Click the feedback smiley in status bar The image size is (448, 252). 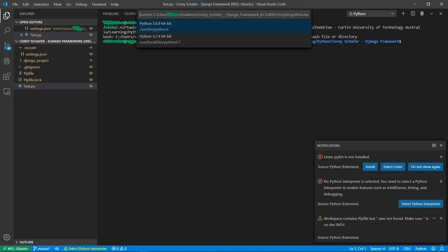click(433, 249)
